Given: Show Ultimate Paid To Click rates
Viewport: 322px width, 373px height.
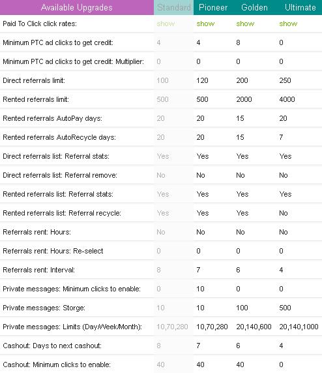Looking at the screenshot, I should pyautogui.click(x=288, y=24).
